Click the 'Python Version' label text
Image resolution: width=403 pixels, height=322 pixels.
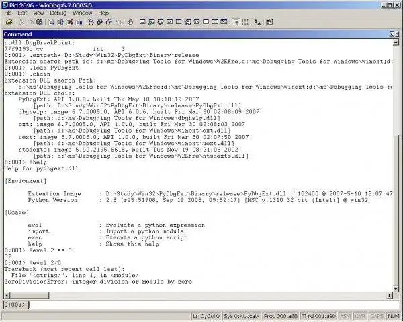(x=52, y=200)
